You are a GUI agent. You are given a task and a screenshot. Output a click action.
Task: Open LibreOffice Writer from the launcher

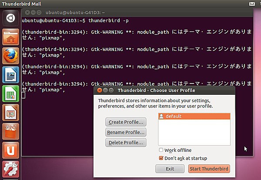point(10,75)
